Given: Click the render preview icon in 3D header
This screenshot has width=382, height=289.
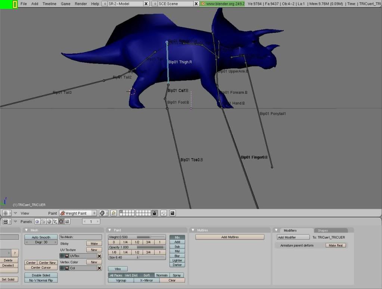Looking at the screenshot, I should point(173,213).
